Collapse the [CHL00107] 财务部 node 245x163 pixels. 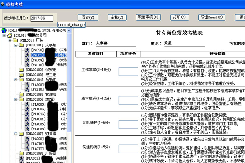(x=16, y=134)
